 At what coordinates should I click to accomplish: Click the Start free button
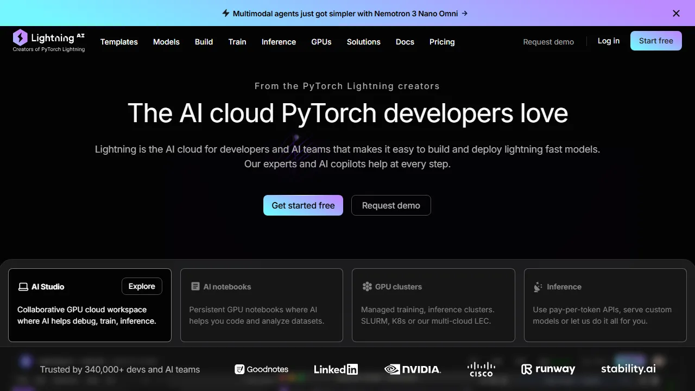point(656,41)
